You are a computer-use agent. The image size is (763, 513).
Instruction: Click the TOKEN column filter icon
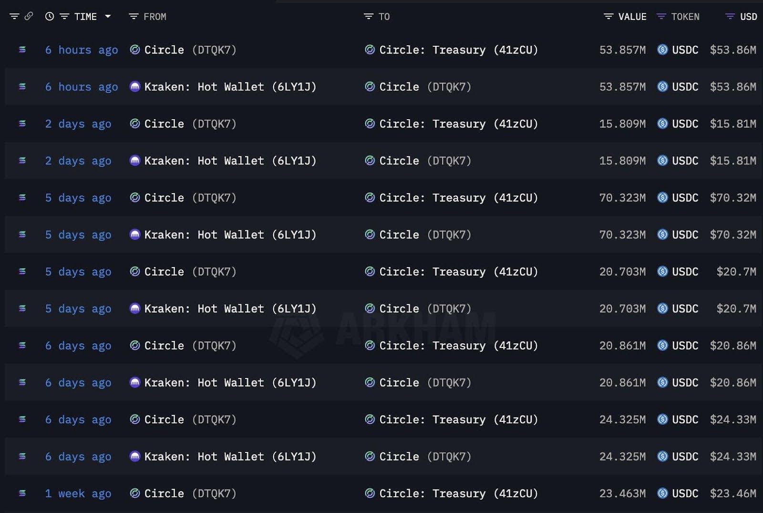661,17
